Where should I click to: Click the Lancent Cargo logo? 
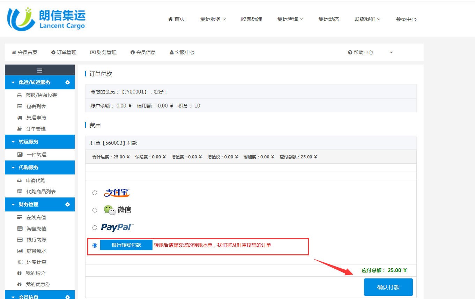coord(46,19)
